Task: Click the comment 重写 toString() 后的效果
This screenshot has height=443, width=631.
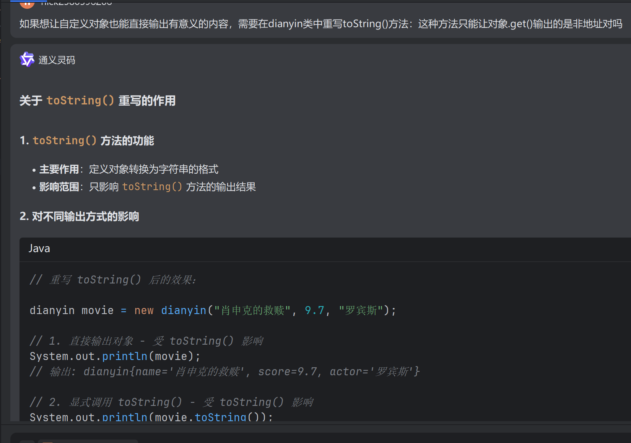Action: (113, 280)
